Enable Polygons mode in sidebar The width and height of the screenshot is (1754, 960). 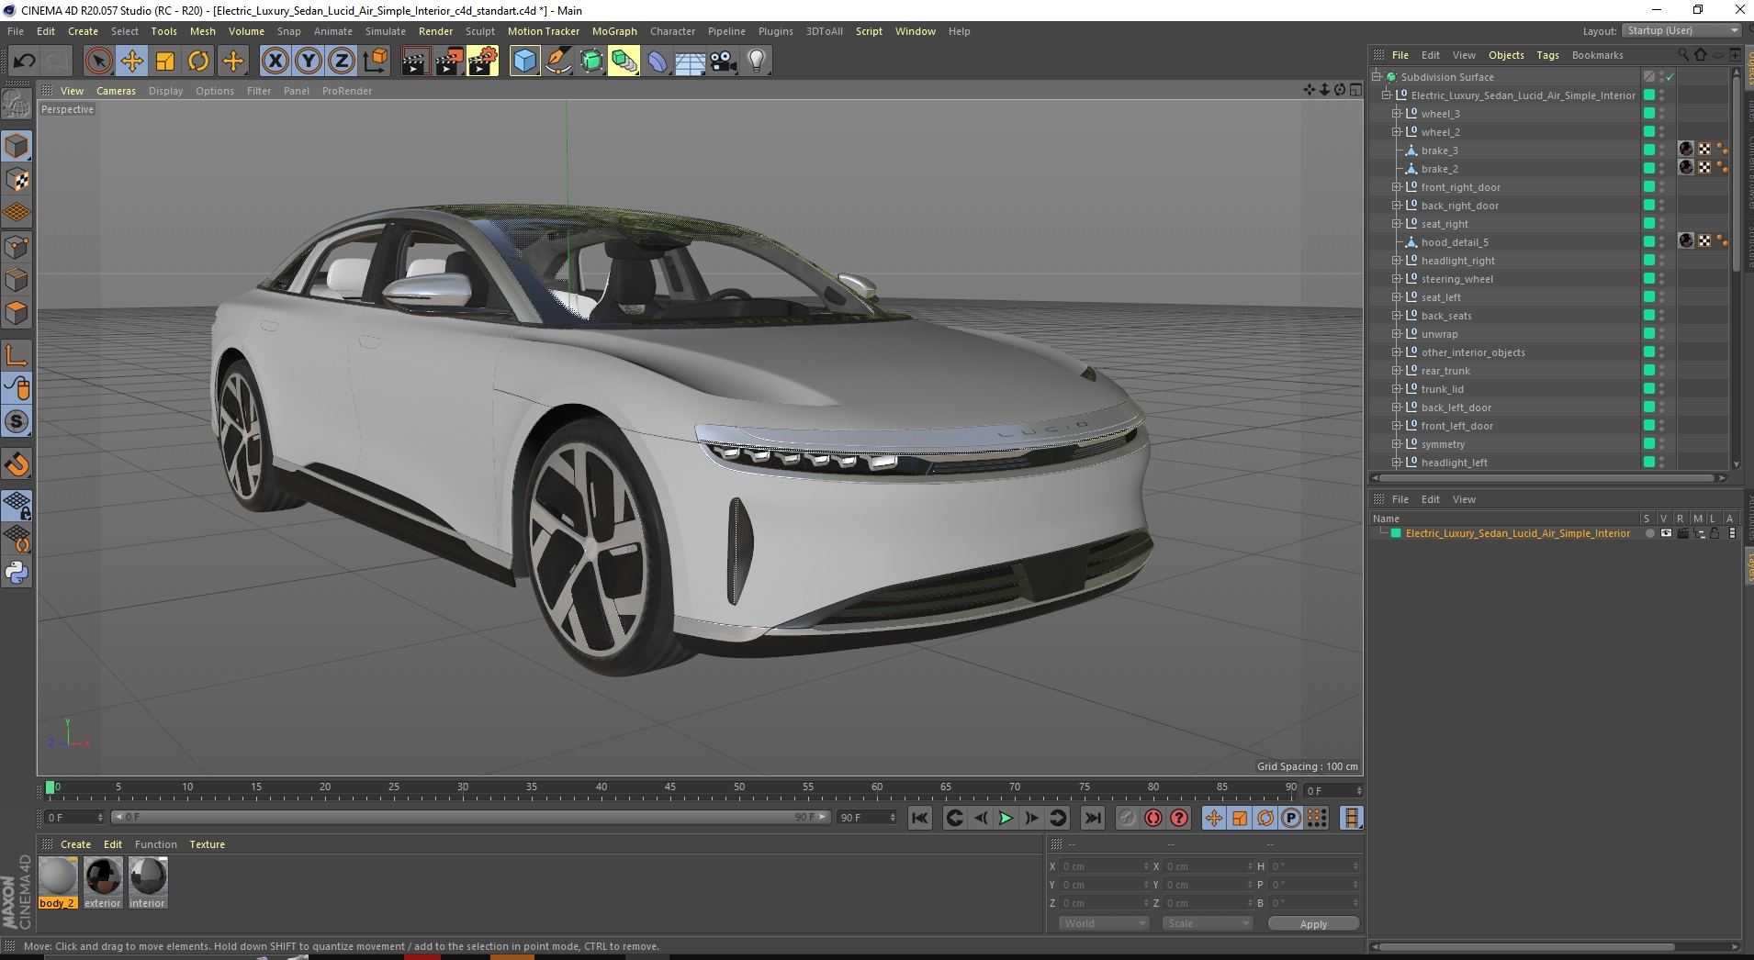pos(17,313)
